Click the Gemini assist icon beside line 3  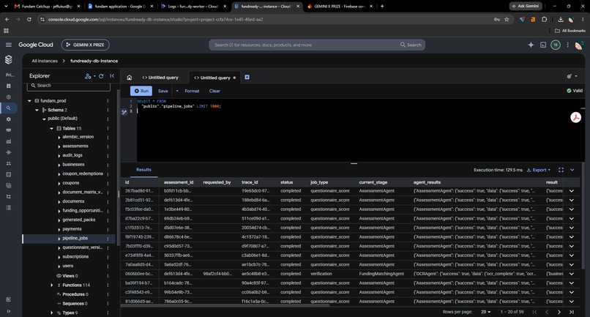click(124, 112)
